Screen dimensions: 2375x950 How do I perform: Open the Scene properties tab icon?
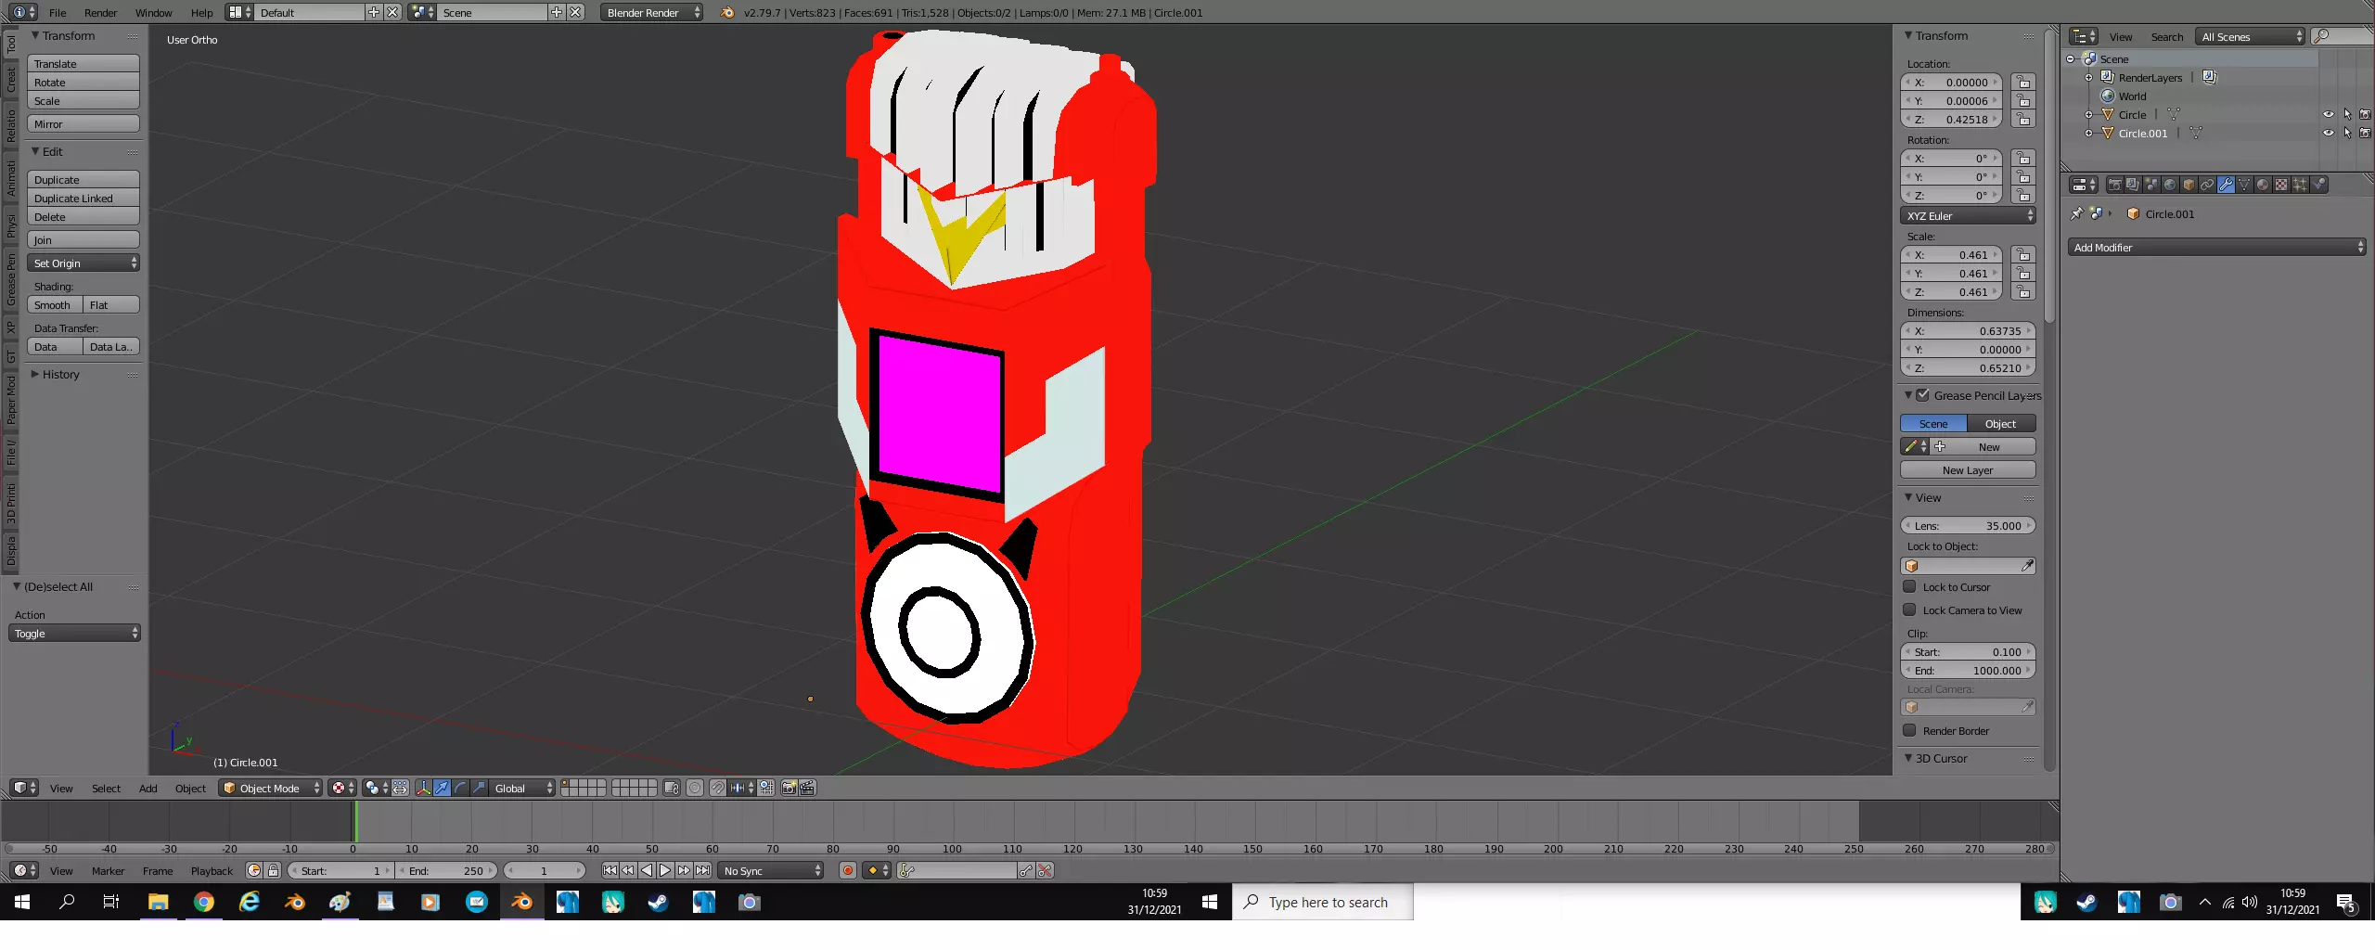(x=2151, y=185)
